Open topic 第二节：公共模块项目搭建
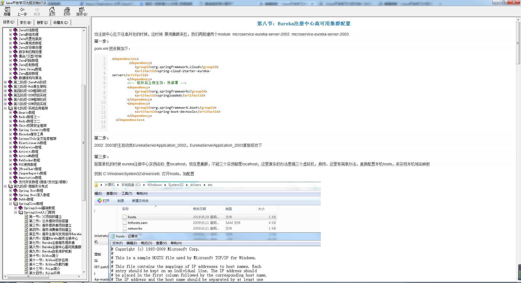Screen dimensions: 521x283 point(49,221)
